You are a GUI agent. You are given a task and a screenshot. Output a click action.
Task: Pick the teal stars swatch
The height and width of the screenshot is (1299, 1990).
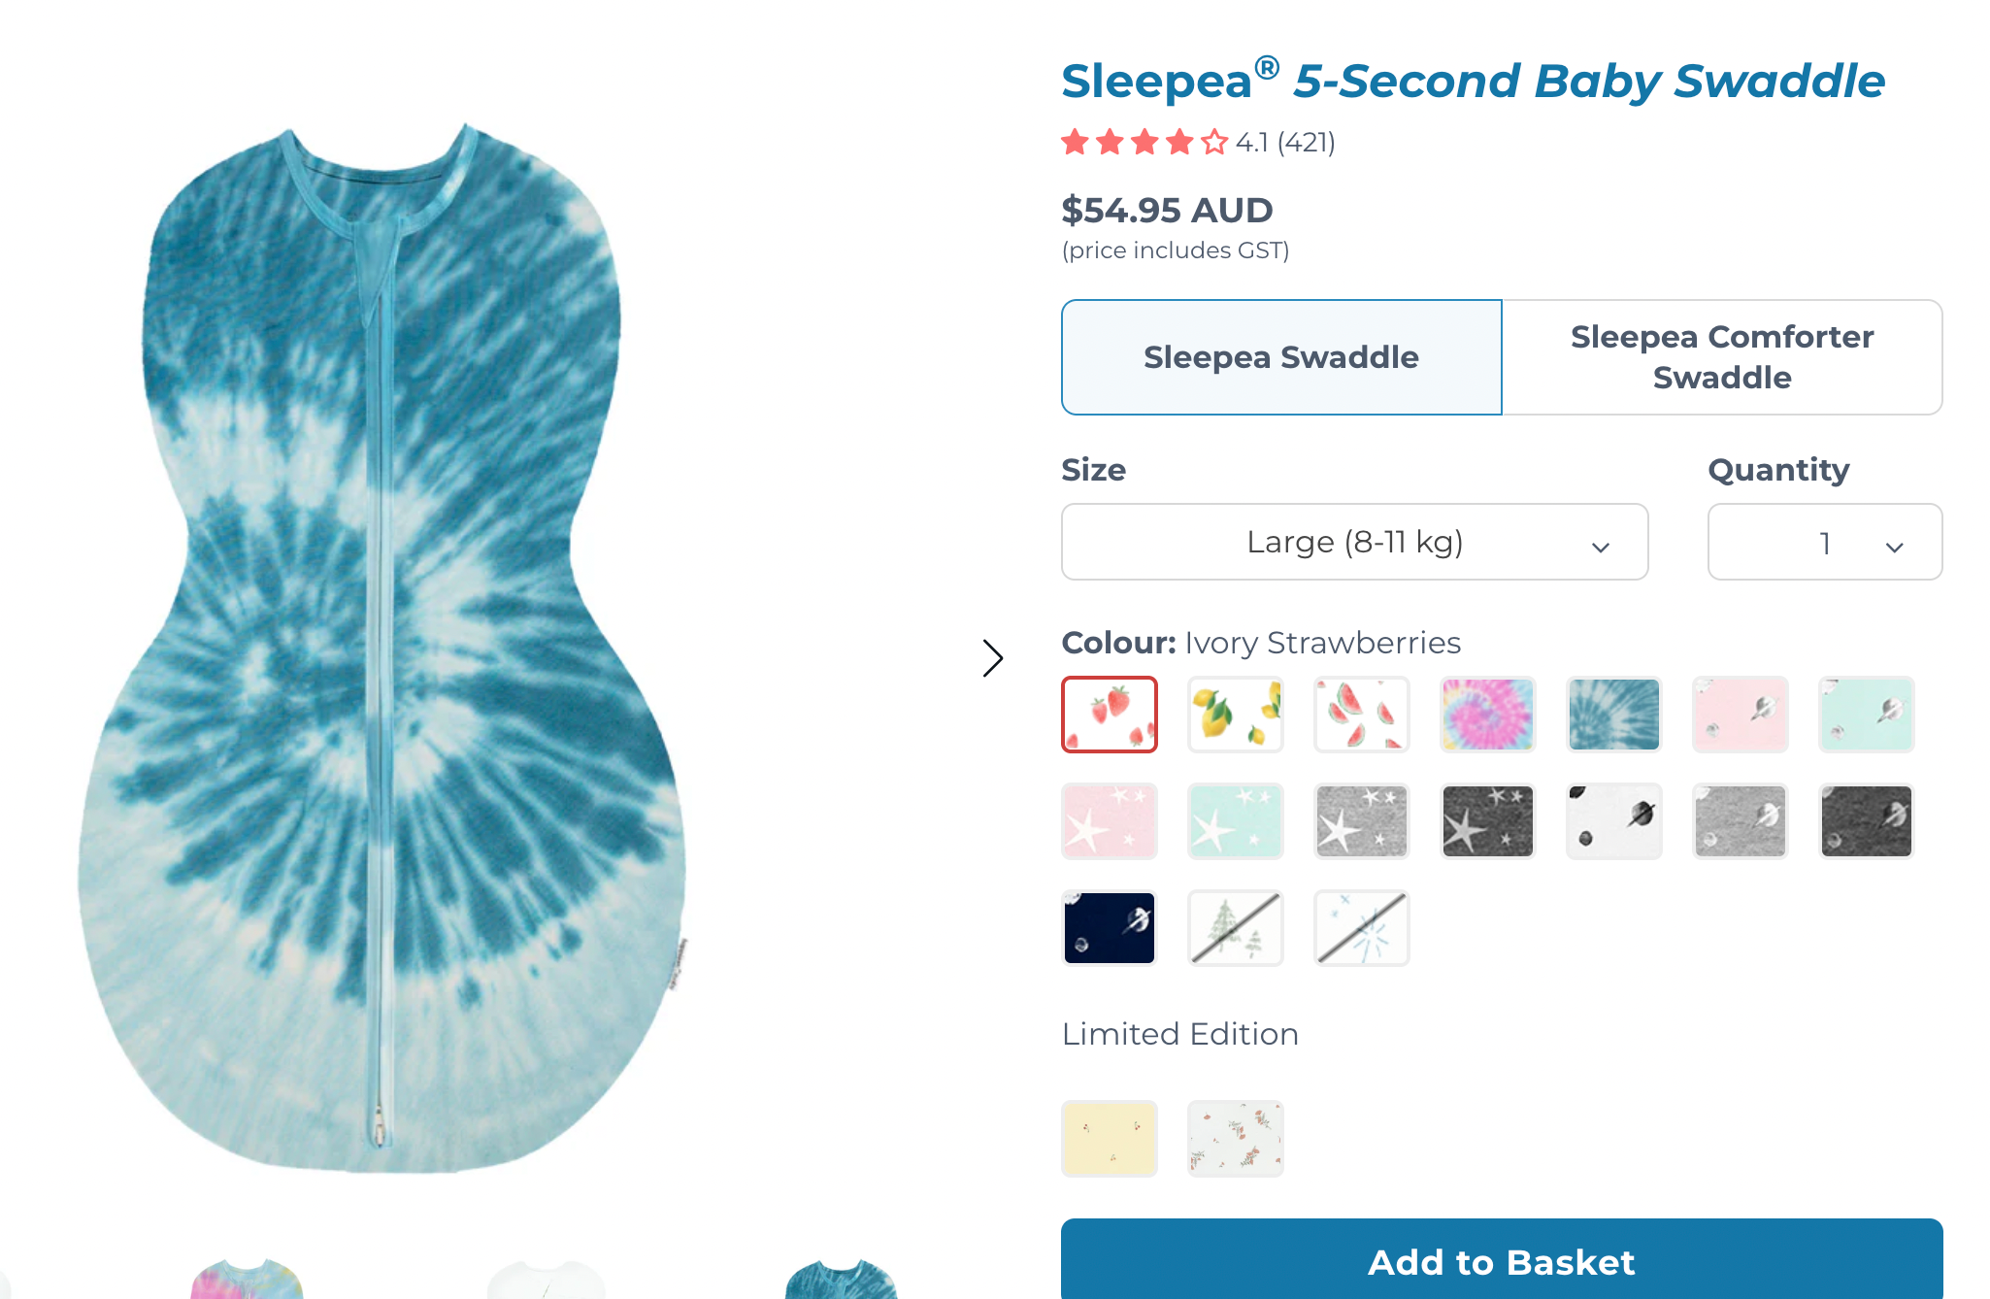(1236, 821)
